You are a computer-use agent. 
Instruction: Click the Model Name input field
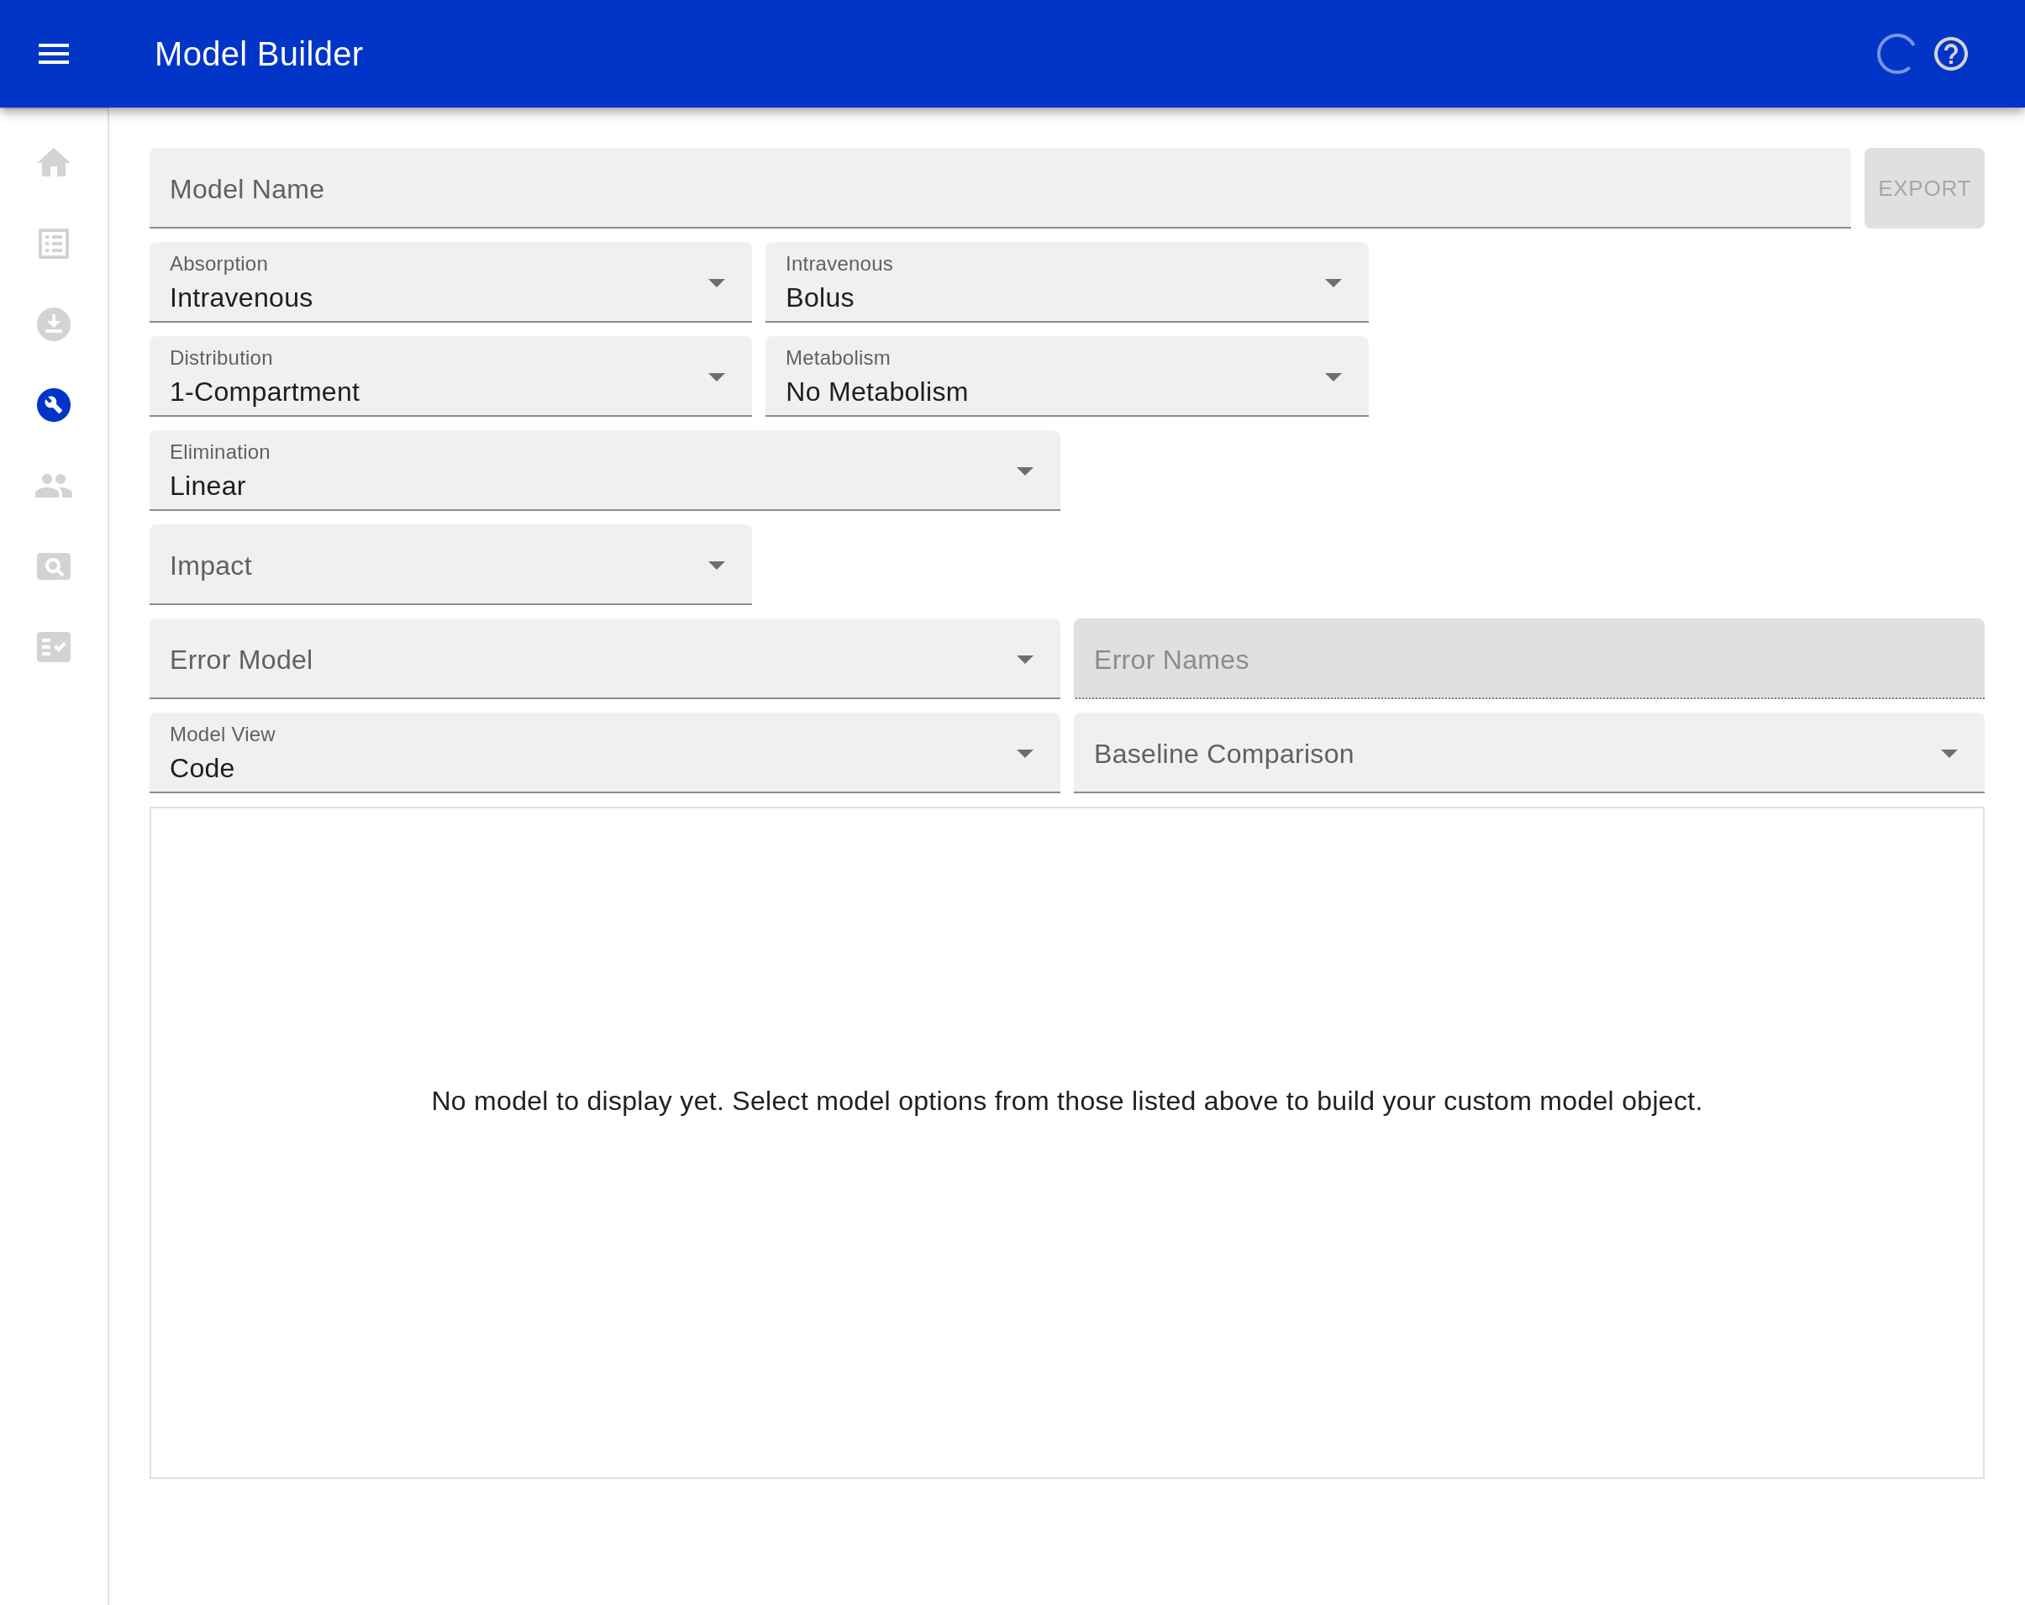(999, 189)
